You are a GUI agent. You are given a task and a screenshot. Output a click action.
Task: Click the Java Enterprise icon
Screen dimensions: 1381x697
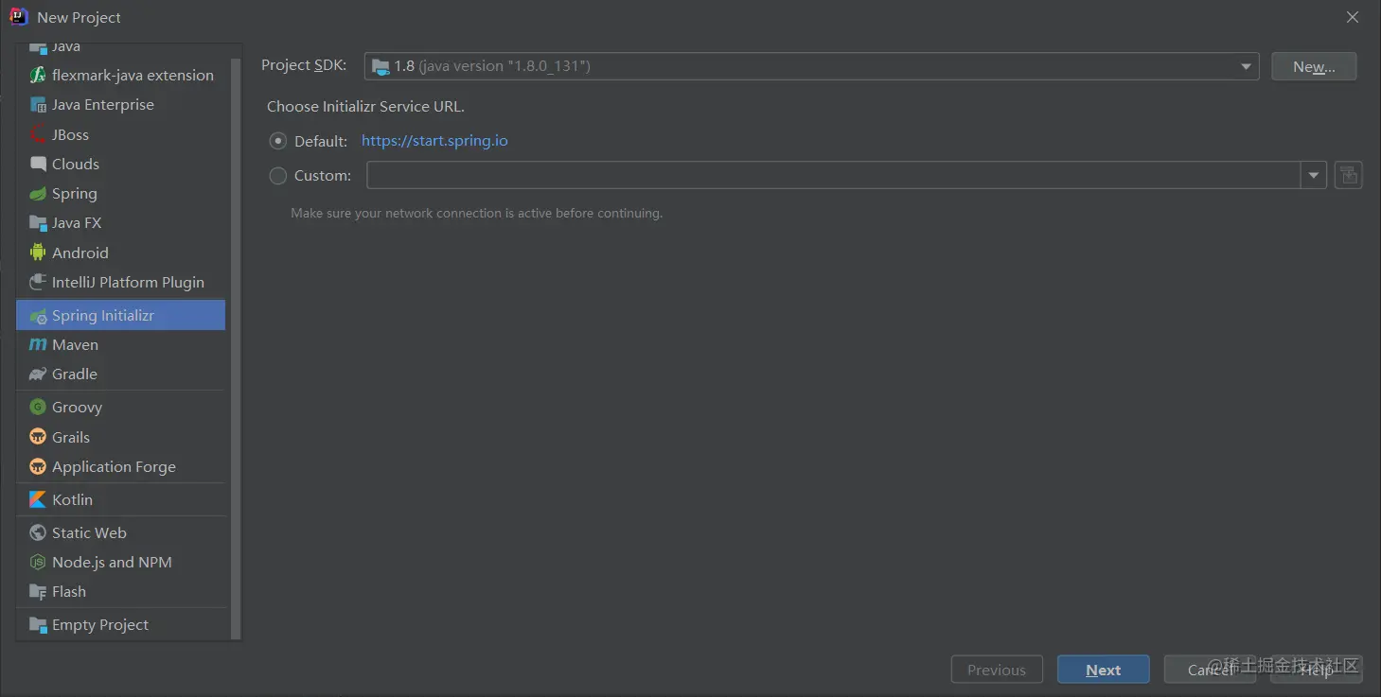tap(38, 104)
